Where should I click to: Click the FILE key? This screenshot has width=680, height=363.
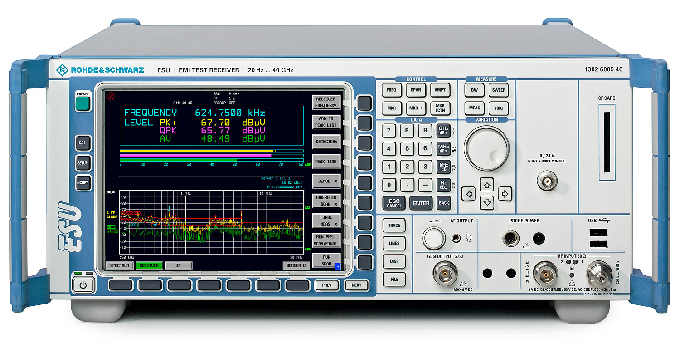pos(394,279)
